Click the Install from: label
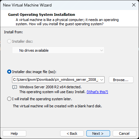The height and width of the screenshot is (139, 139). (x=13, y=32)
